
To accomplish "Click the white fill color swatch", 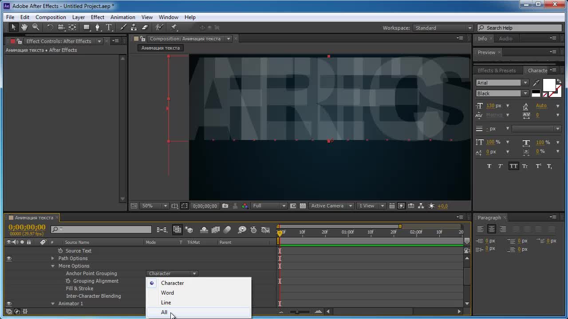I will pyautogui.click(x=549, y=85).
